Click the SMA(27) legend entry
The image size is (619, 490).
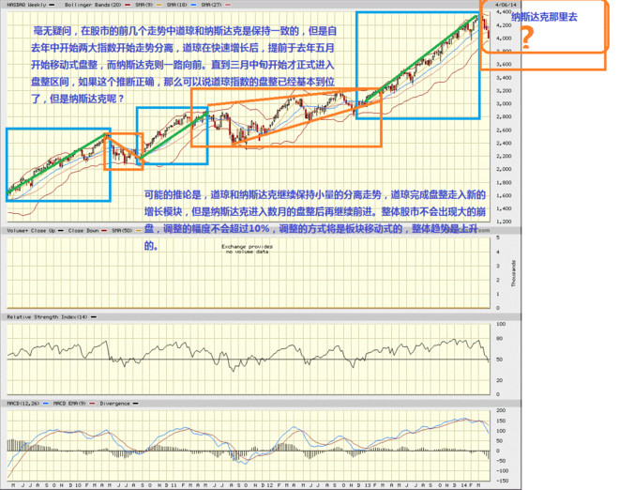click(x=211, y=5)
